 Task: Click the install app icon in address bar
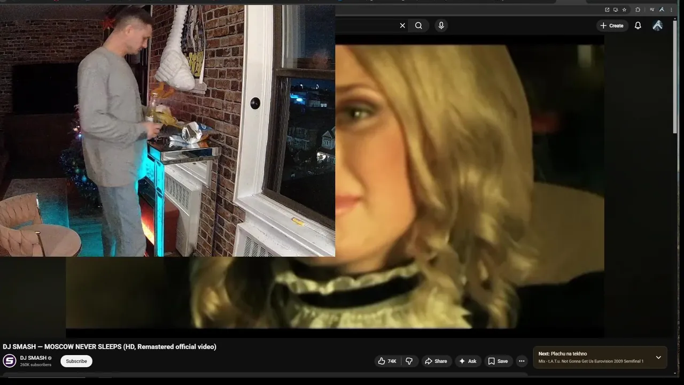[x=616, y=10]
